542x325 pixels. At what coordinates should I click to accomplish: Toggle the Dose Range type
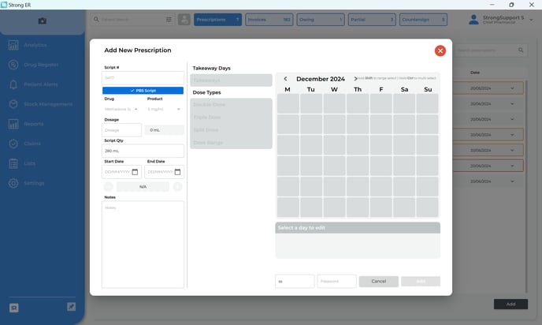pos(231,143)
